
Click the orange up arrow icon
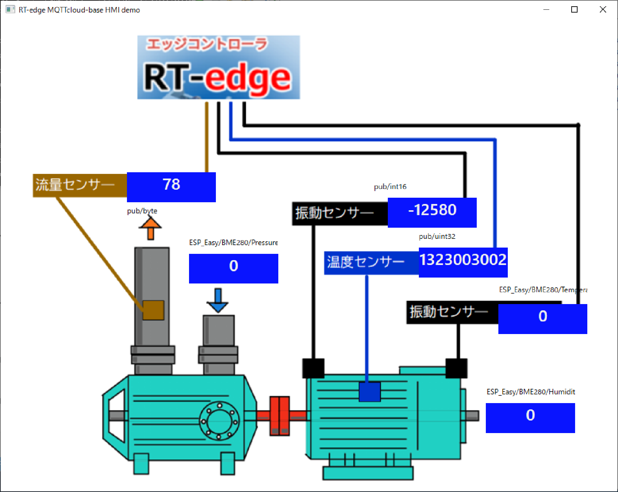point(150,228)
